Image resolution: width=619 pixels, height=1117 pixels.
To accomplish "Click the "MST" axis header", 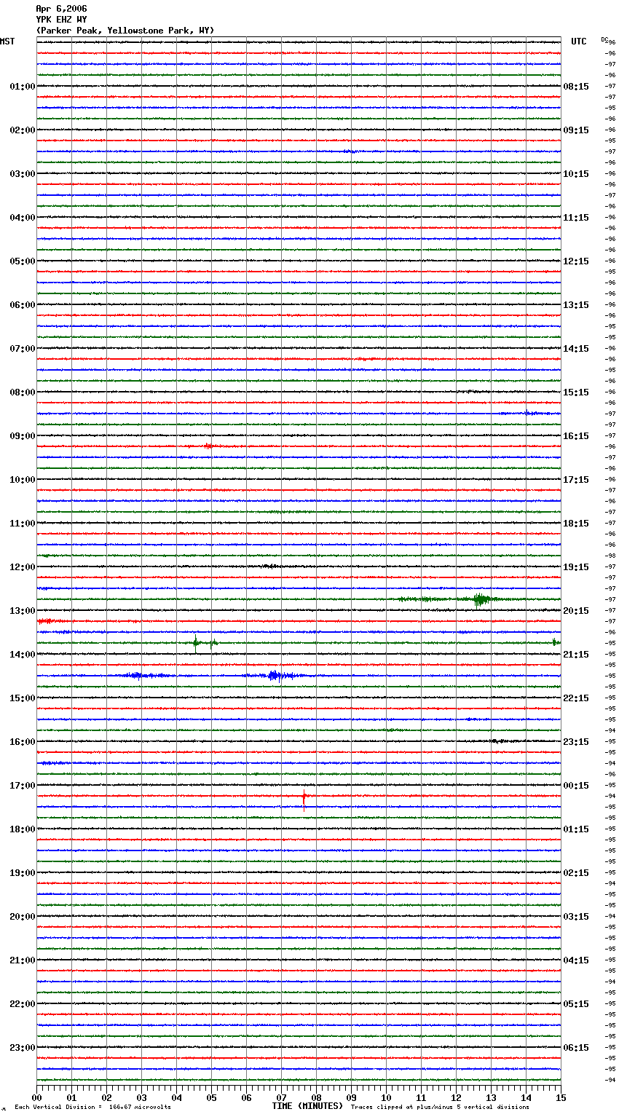I will pyautogui.click(x=7, y=42).
